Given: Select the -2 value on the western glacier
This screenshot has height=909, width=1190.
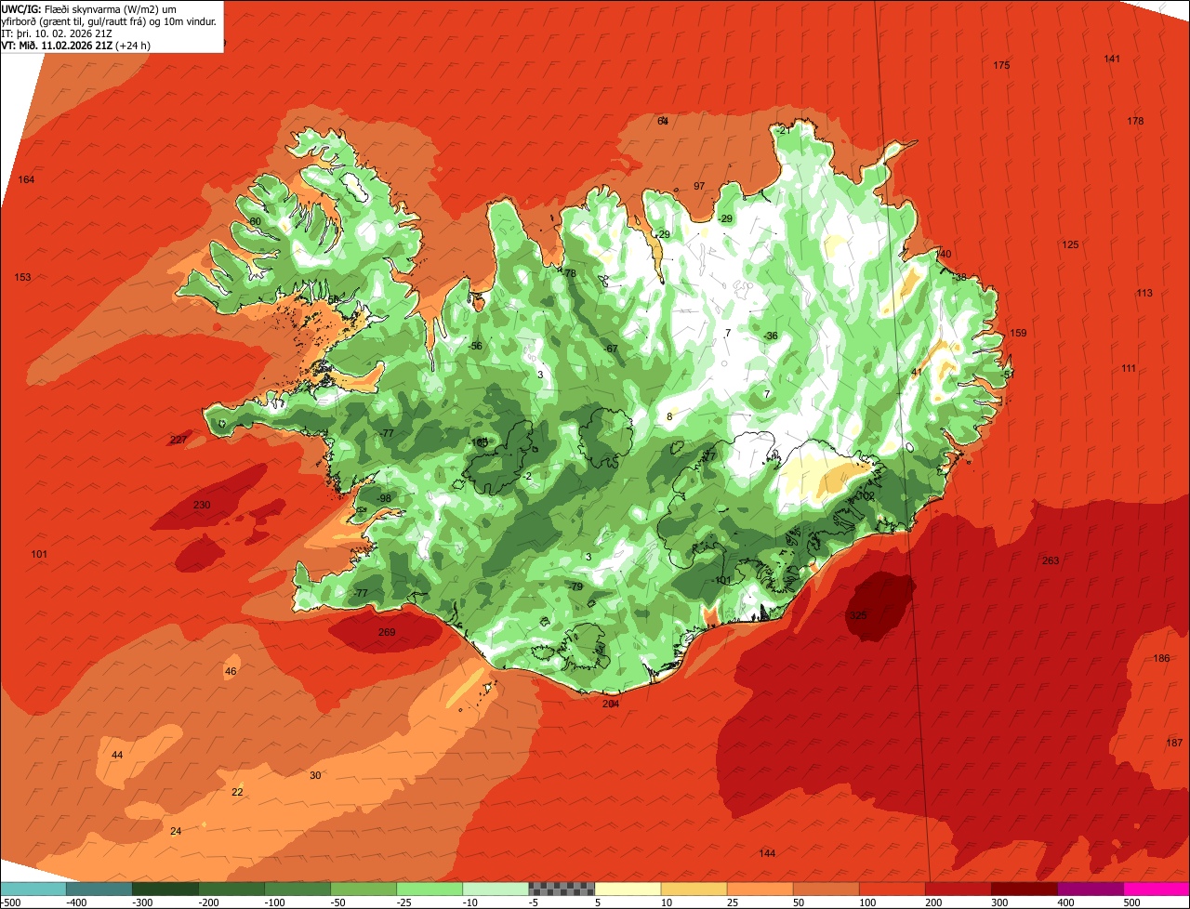Looking at the screenshot, I should pyautogui.click(x=527, y=477).
